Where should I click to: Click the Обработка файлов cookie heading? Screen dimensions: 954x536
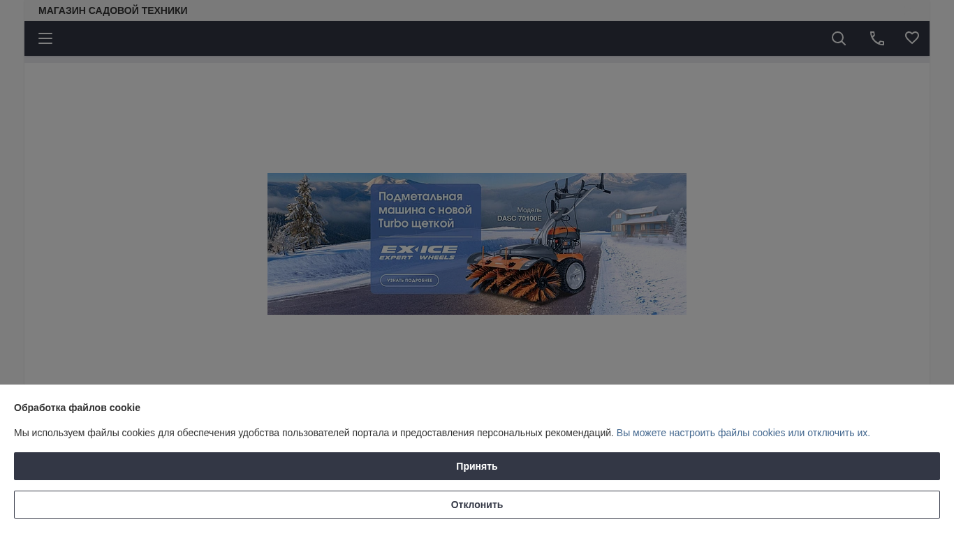(77, 408)
